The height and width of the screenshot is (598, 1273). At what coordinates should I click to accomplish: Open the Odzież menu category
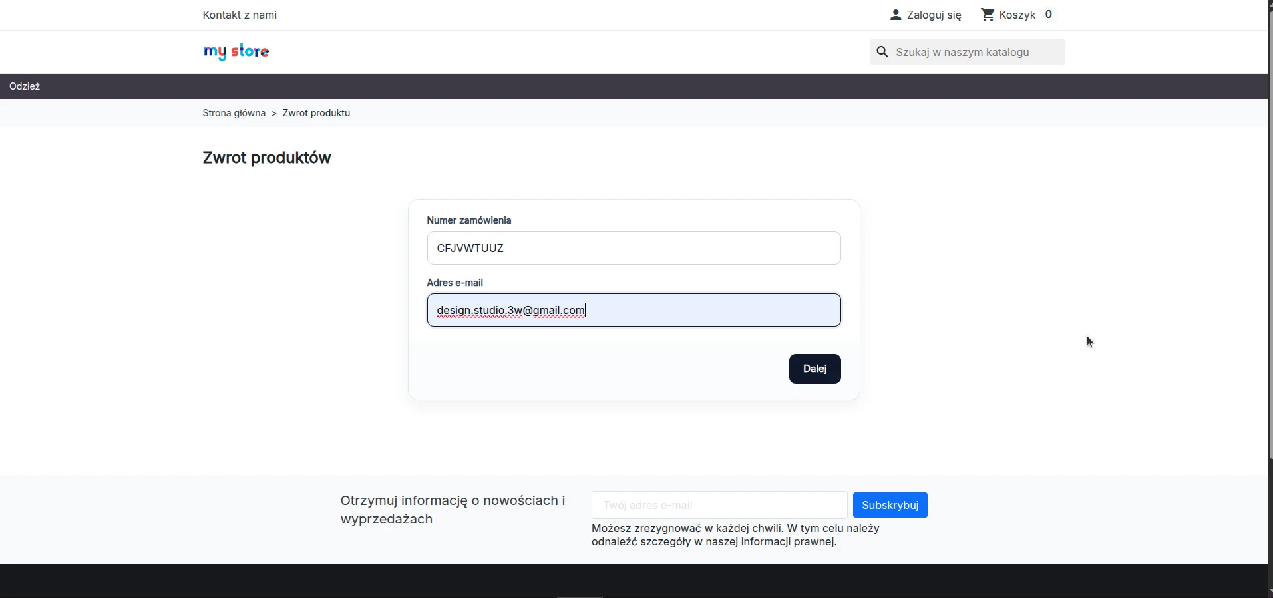(x=25, y=86)
